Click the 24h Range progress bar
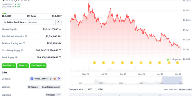This screenshot has width=193, height=96. [32, 13]
